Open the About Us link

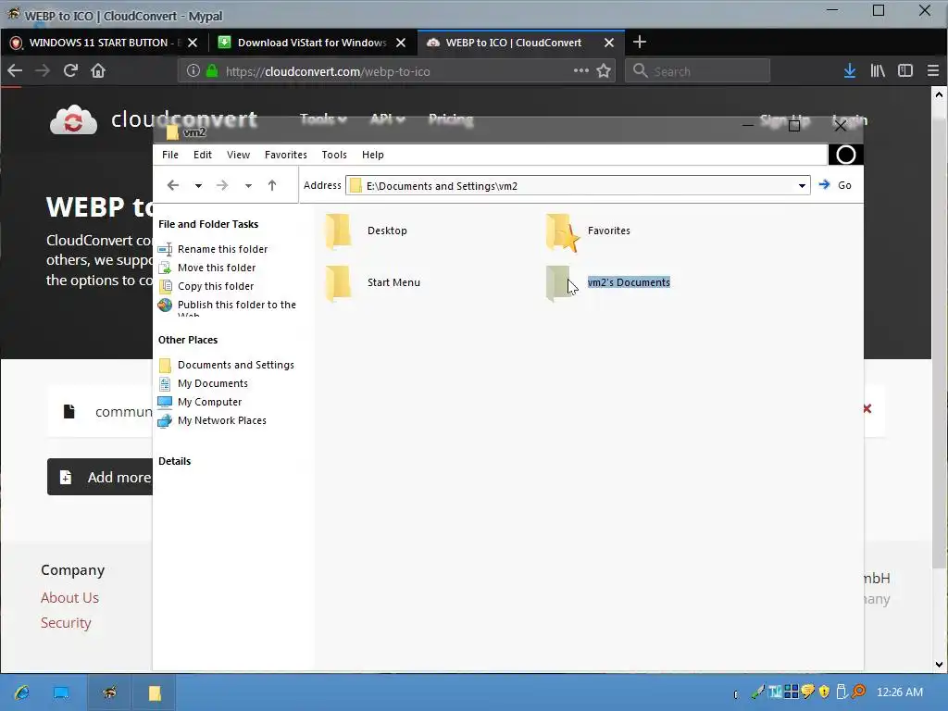click(x=69, y=597)
